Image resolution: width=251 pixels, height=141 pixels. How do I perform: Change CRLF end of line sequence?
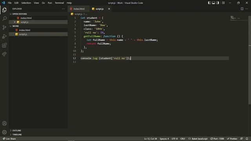coord(183,139)
